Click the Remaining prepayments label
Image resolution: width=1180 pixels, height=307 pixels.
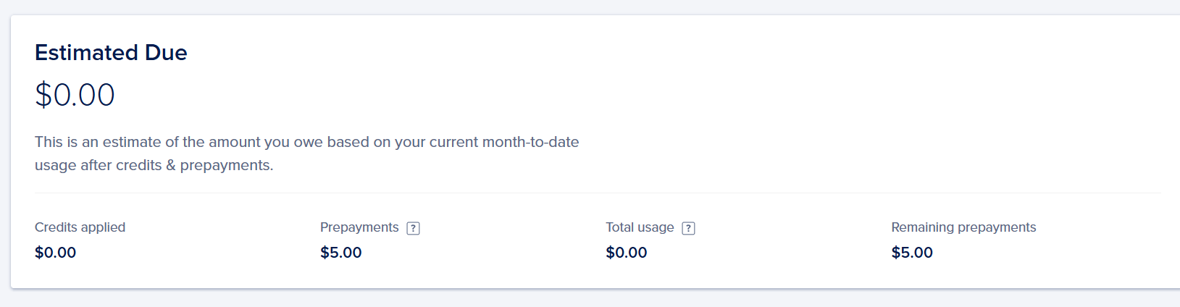963,227
